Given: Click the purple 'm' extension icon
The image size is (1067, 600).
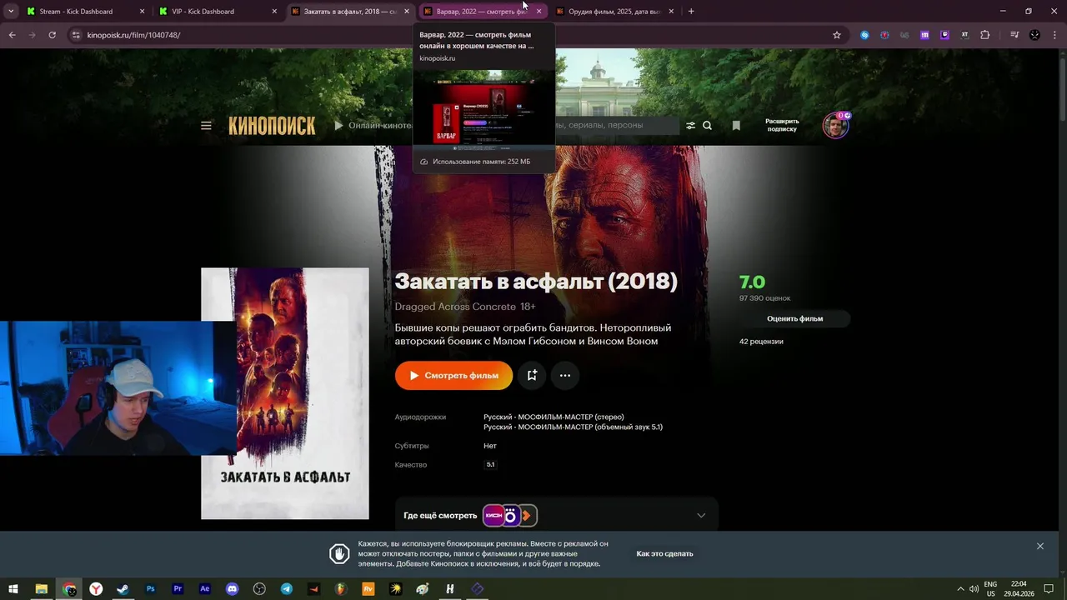Looking at the screenshot, I should tap(924, 35).
